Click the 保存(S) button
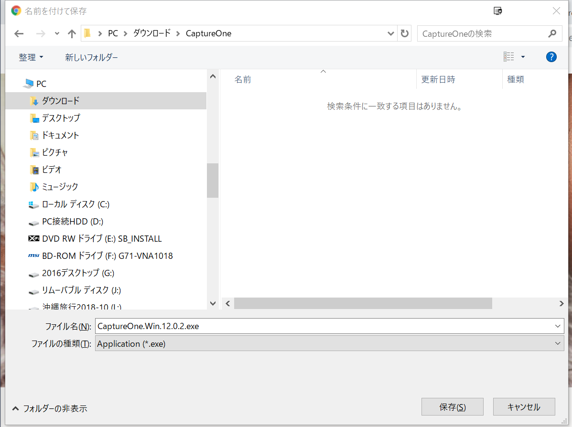572x427 pixels. [x=452, y=407]
